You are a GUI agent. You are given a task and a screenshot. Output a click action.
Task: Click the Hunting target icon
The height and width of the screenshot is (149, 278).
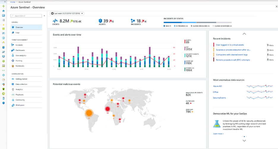tap(13, 61)
